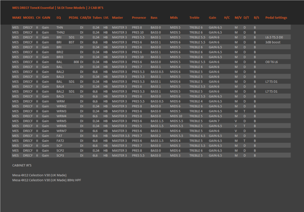Image resolution: width=304 pixels, height=212 pixels.
Task: Click TREBLE 6.5 in the FAT row
Action: (x=197, y=136)
